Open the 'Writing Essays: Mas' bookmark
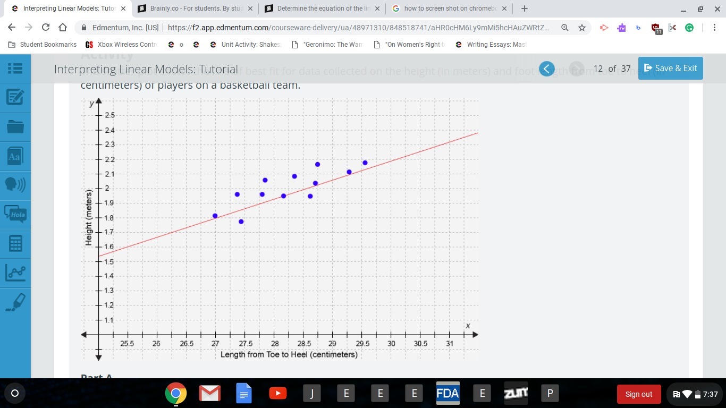 (x=492, y=45)
